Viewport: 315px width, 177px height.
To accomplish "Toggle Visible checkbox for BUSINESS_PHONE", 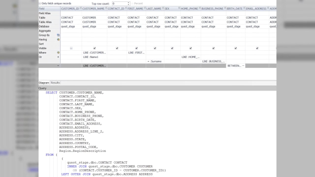I will (213, 48).
